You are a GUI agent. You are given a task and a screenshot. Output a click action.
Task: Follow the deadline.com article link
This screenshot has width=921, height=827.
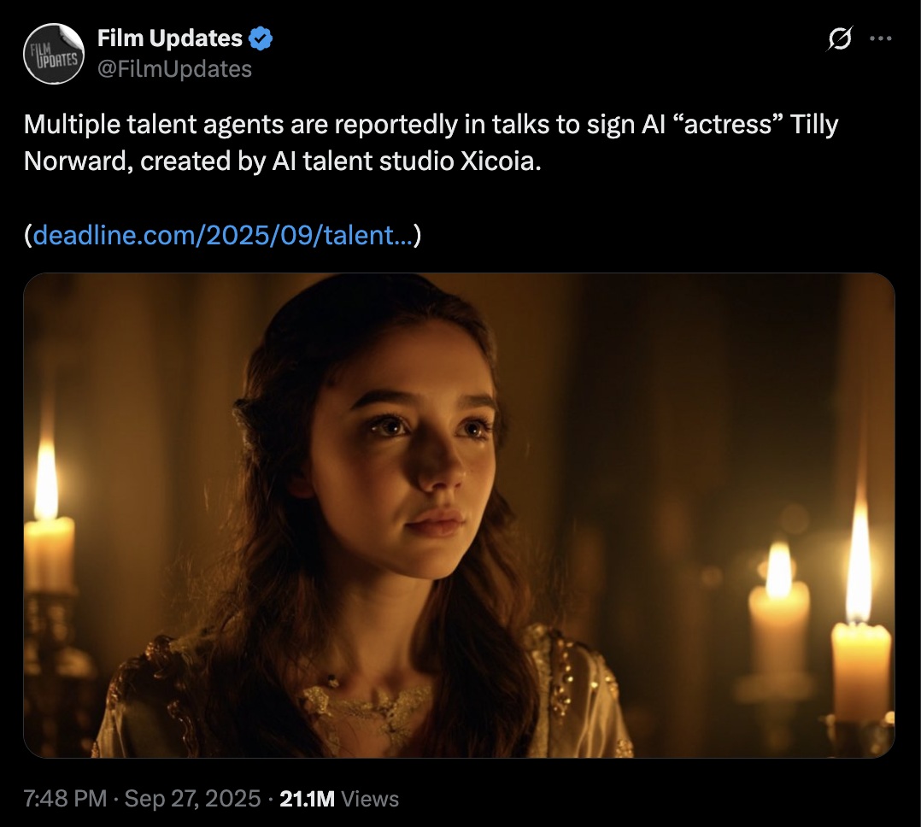coord(222,235)
